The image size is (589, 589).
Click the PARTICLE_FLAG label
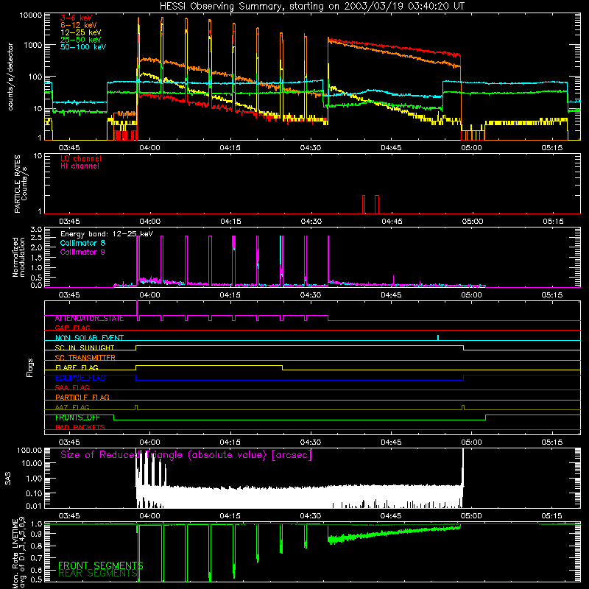pyautogui.click(x=82, y=397)
